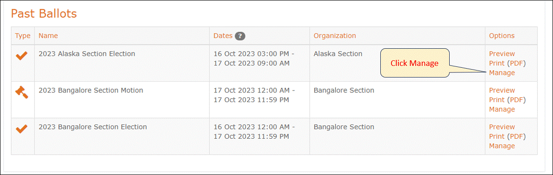The width and height of the screenshot is (553, 175).
Task: Print the 2023 Bangalore Section Motion
Action: coord(497,100)
